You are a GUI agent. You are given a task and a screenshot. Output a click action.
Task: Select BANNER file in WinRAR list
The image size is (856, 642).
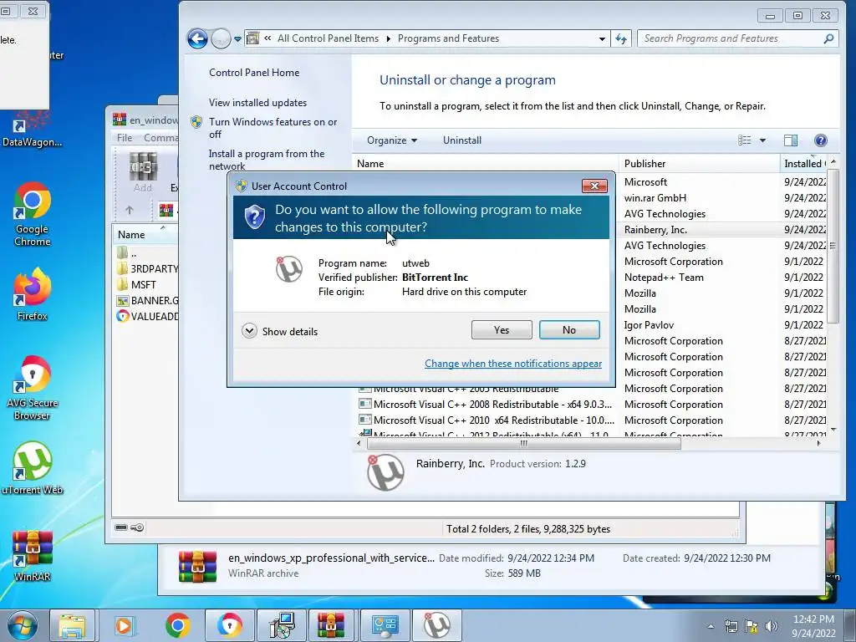[x=146, y=300]
